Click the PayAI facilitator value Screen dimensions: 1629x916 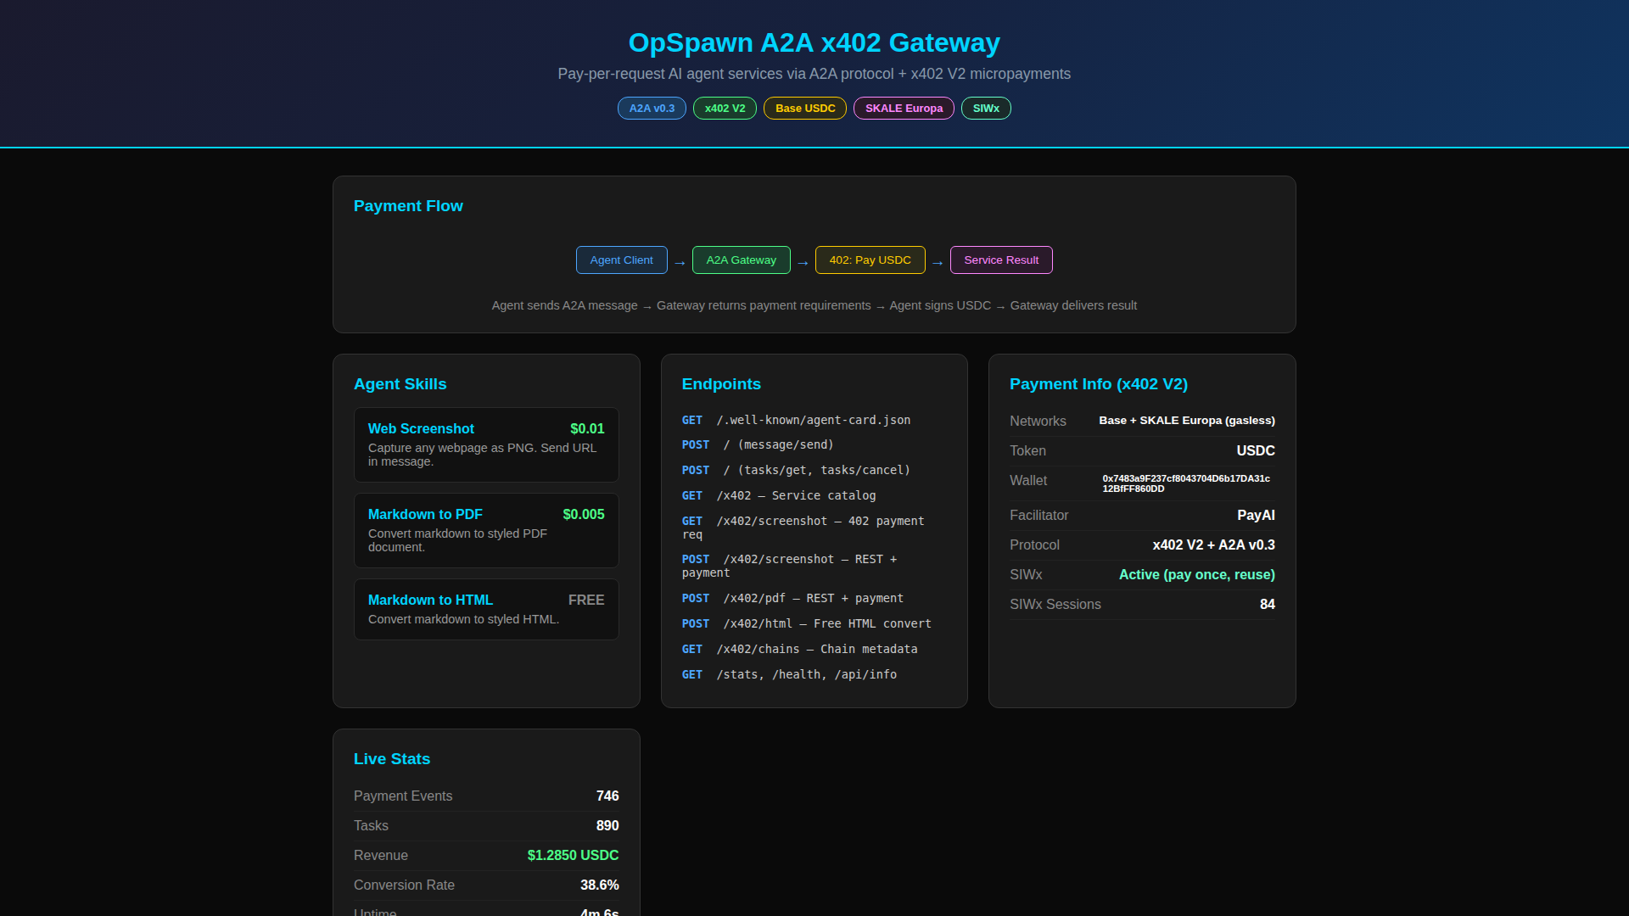pos(1256,516)
